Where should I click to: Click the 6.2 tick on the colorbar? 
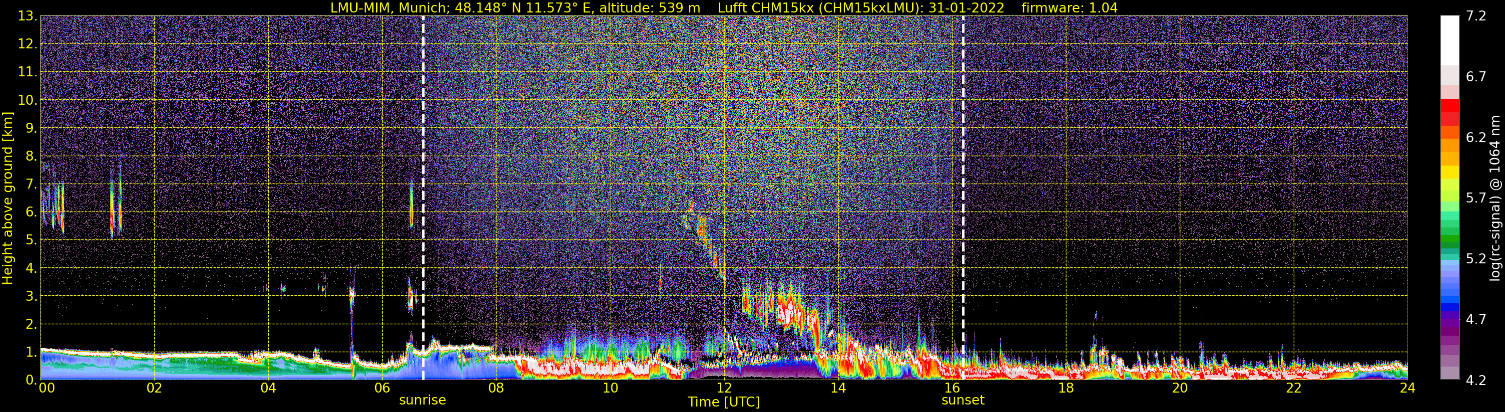[1476, 137]
